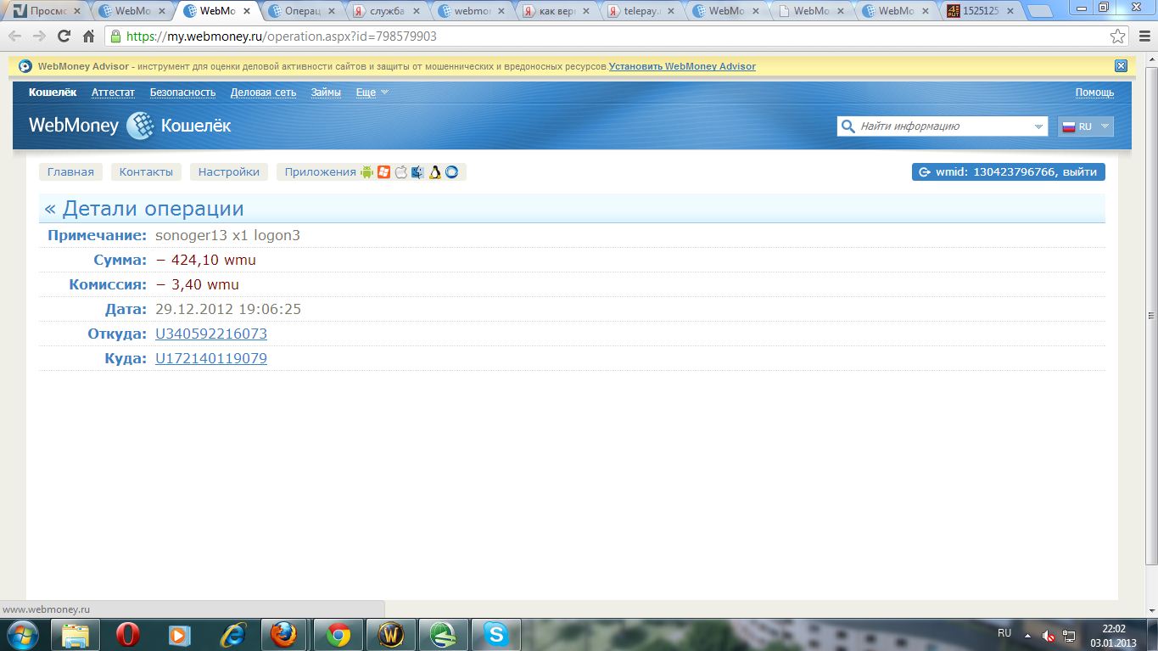Open the Аттестат menu item
This screenshot has width=1158, height=651.
click(114, 93)
